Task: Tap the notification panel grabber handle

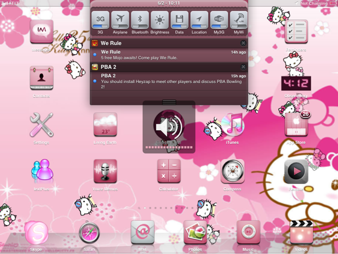Action: coord(169,102)
